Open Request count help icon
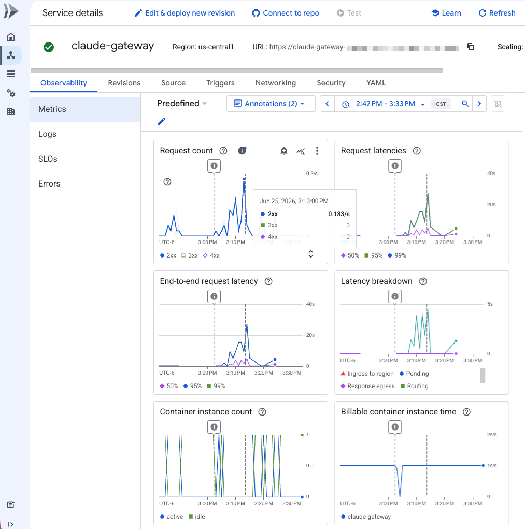Image resolution: width=525 pixels, height=529 pixels. coord(223,151)
